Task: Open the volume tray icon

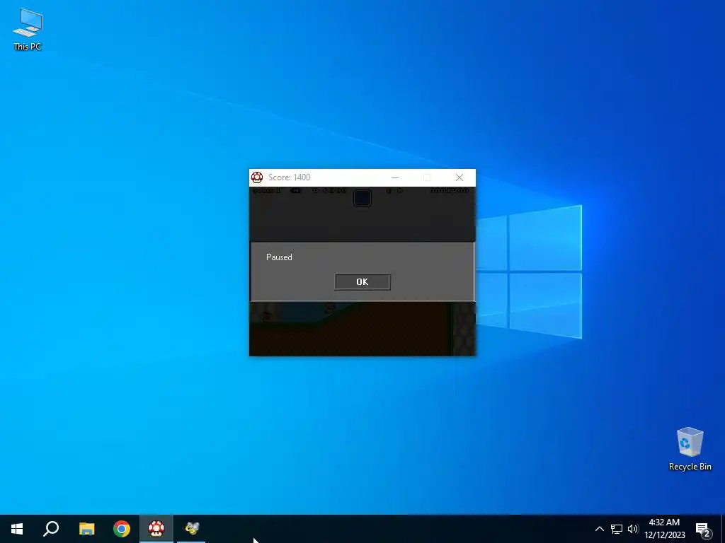Action: (x=633, y=529)
